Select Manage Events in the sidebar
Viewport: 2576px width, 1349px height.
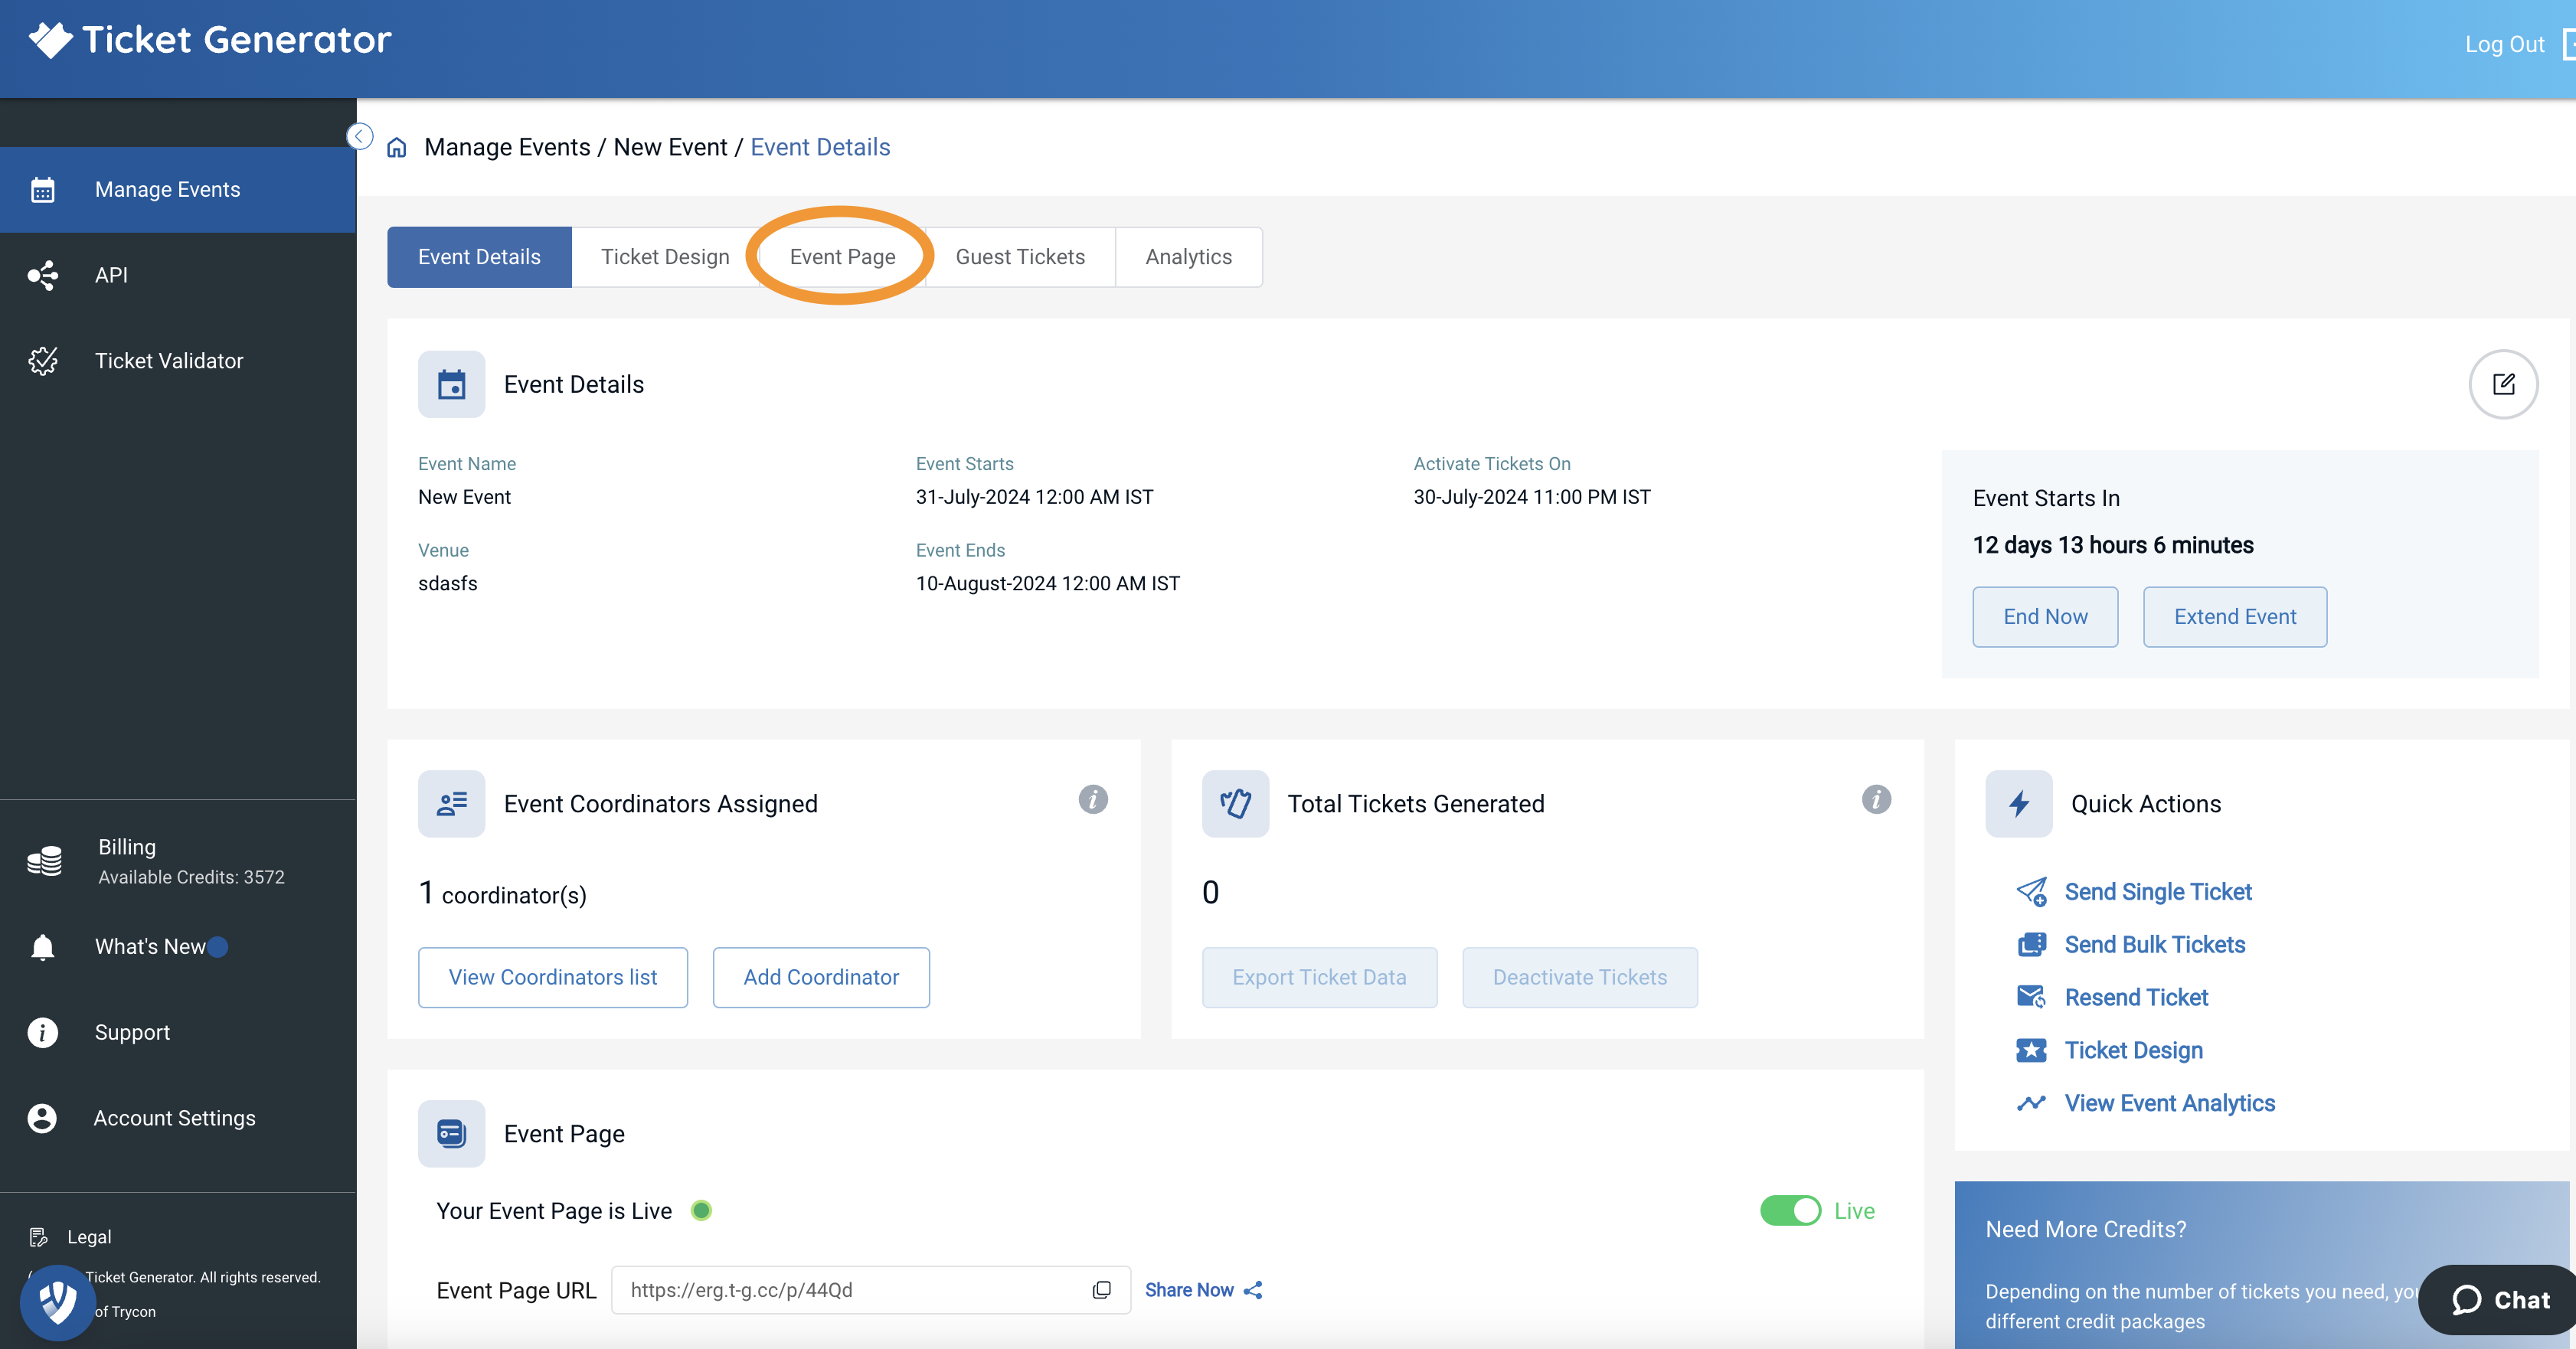[178, 190]
